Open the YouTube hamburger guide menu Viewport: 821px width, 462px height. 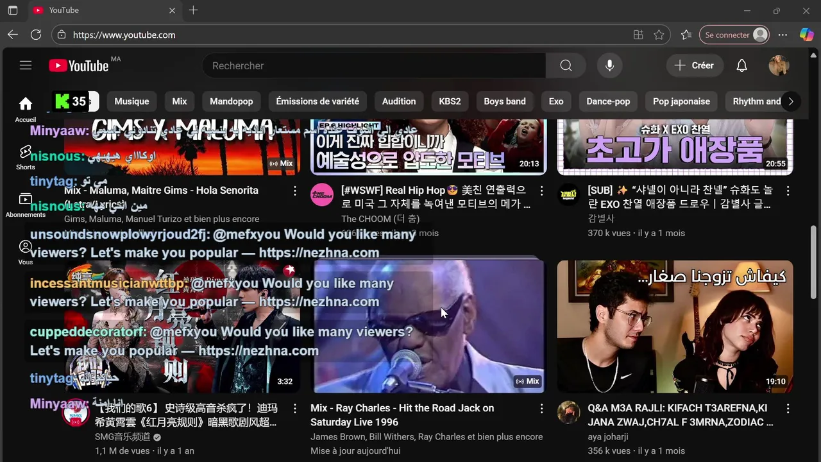pos(26,65)
